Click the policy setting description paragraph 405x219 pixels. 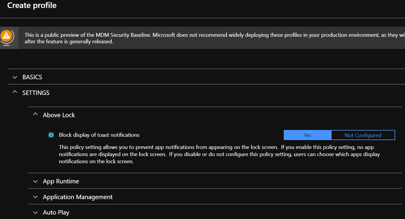point(218,154)
